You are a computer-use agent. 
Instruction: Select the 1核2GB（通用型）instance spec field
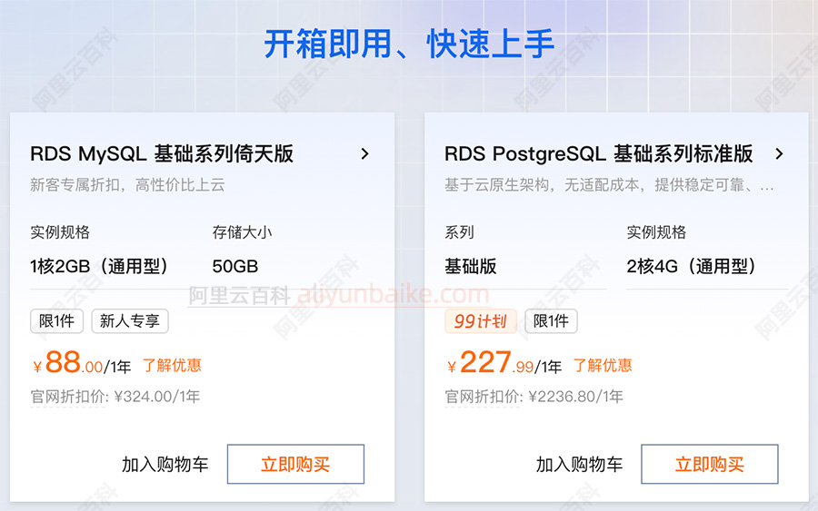click(99, 267)
